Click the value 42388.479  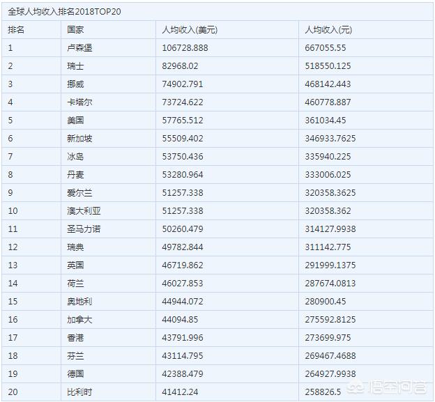pos(183,373)
